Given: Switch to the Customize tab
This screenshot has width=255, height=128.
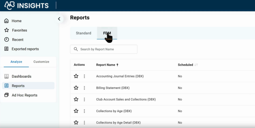Looking at the screenshot, I should 41,62.
